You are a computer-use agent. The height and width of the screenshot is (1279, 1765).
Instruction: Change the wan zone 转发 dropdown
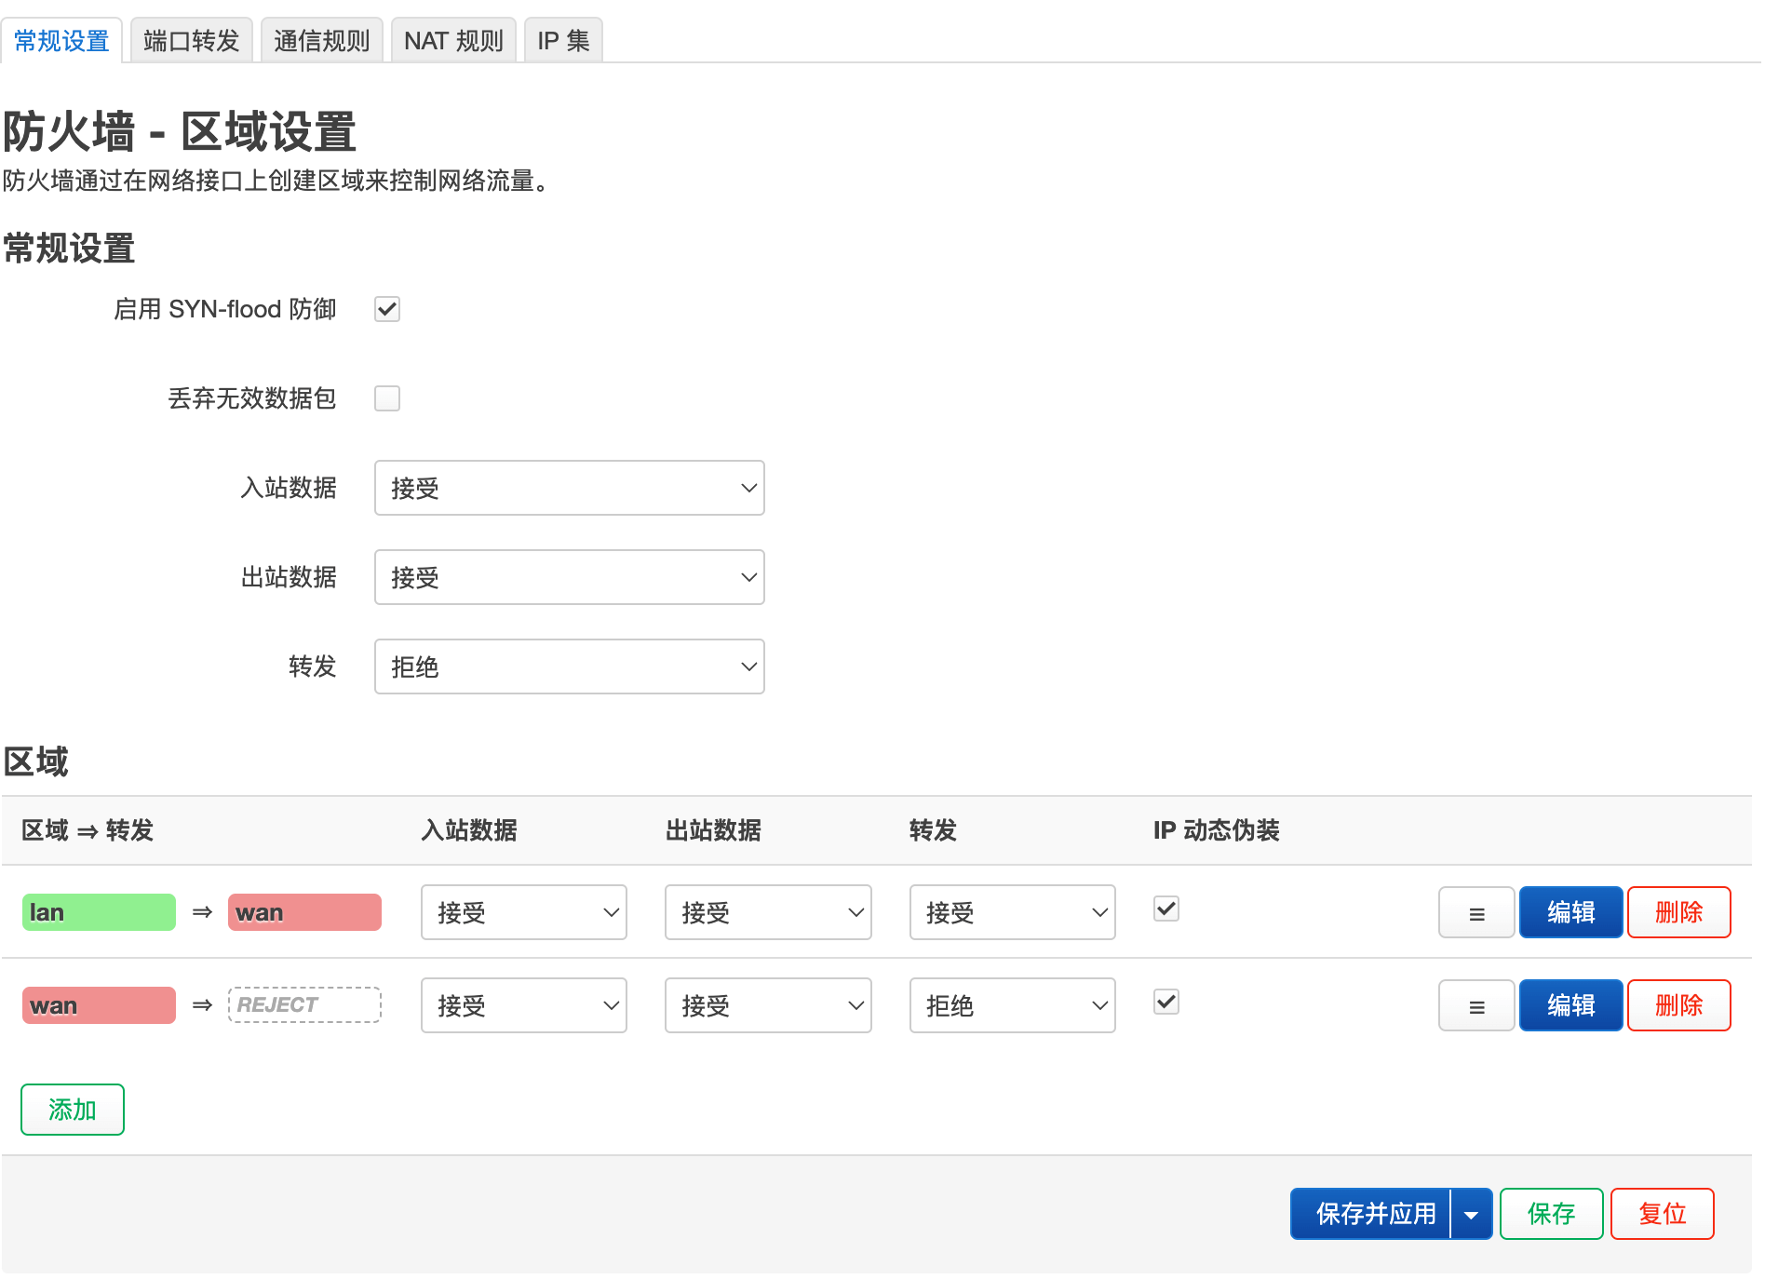(x=1012, y=1005)
